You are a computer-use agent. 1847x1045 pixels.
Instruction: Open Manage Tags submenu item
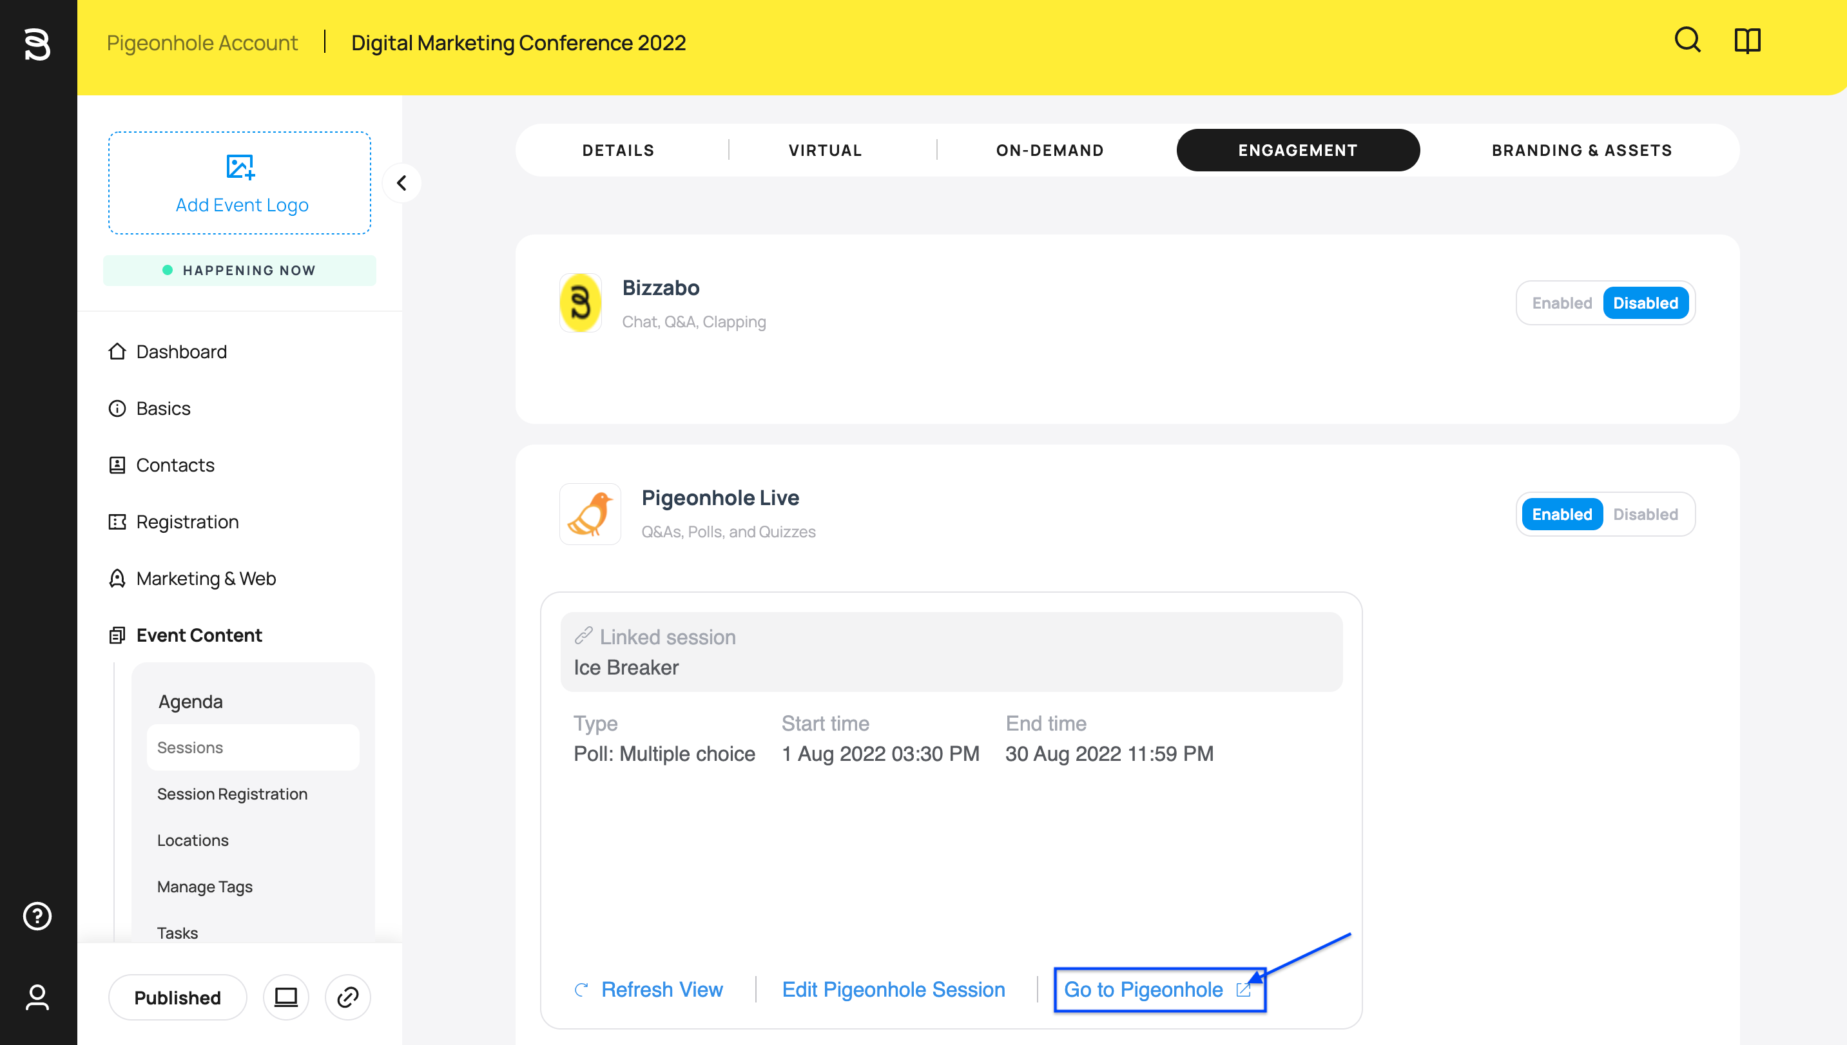(204, 887)
